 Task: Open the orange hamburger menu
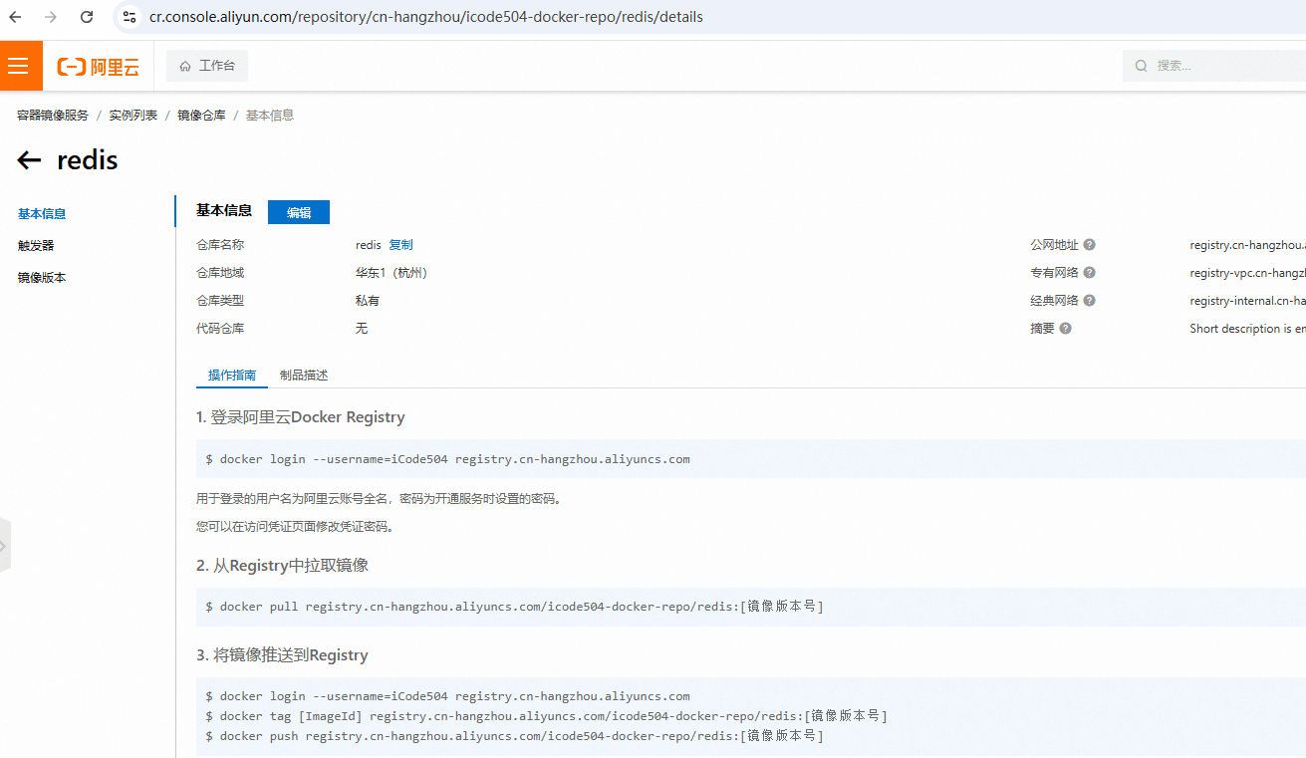pos(18,66)
